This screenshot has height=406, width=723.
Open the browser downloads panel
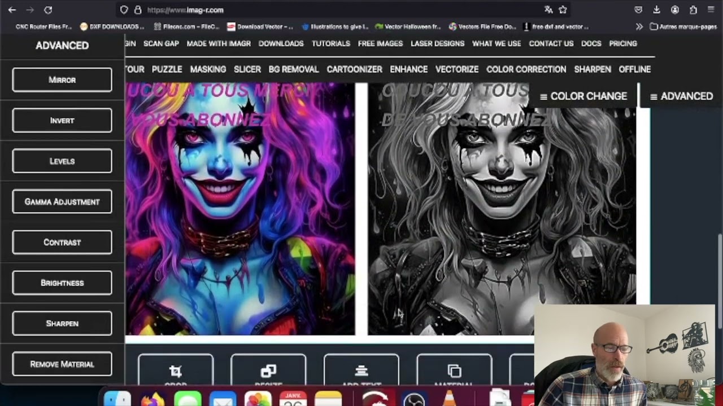[656, 10]
